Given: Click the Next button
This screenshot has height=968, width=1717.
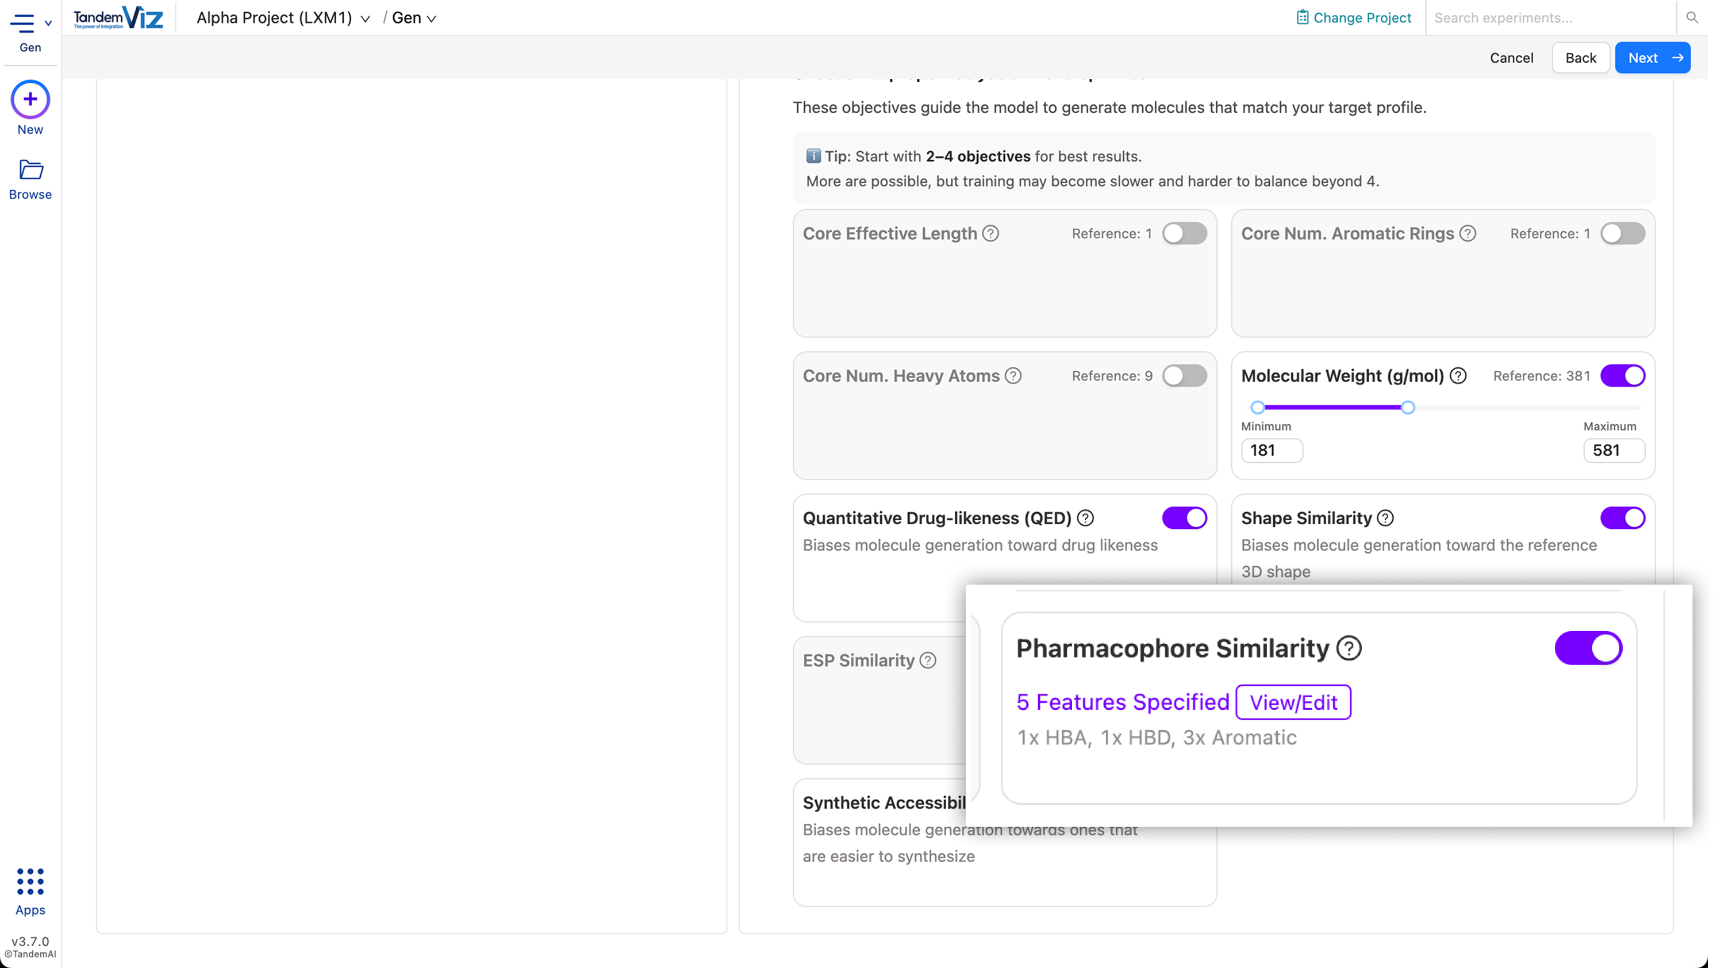Looking at the screenshot, I should 1651,58.
